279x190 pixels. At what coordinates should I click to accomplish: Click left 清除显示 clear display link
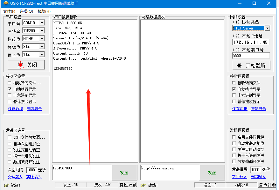pos(34,109)
